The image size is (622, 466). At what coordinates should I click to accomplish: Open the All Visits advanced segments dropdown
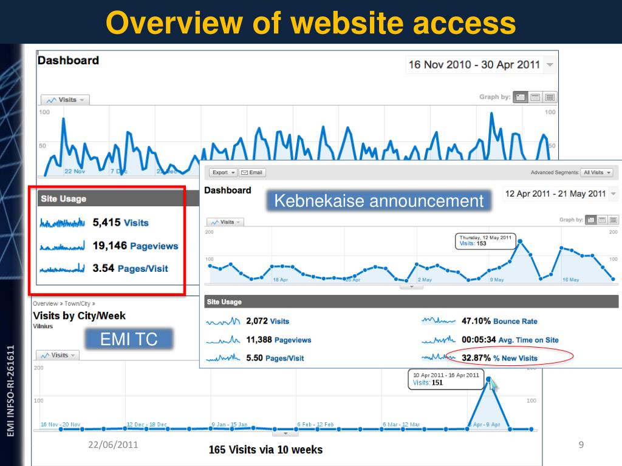[596, 172]
